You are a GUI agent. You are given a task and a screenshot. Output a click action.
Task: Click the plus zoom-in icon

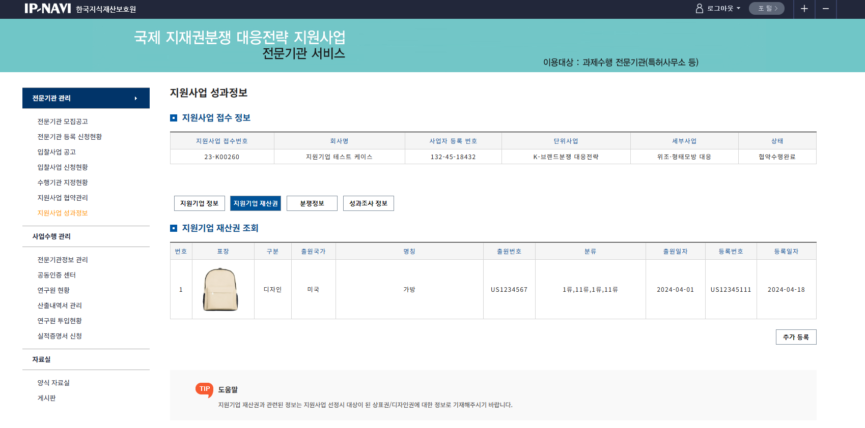point(804,9)
